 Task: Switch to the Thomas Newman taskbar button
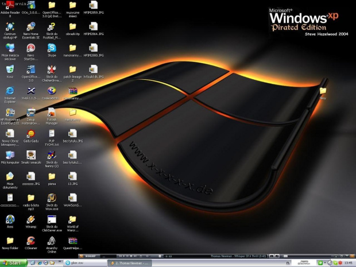pyautogui.click(x=130, y=263)
